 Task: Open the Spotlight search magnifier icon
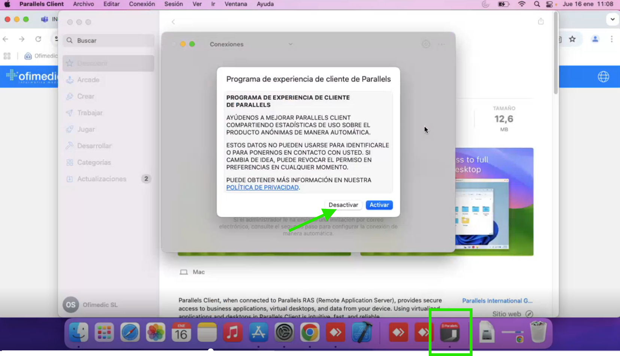pos(537,4)
